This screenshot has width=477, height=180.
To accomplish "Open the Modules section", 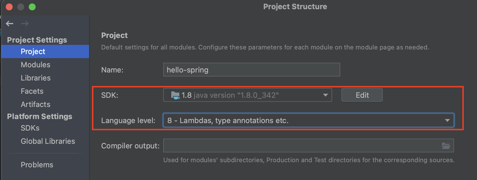I will coord(35,65).
